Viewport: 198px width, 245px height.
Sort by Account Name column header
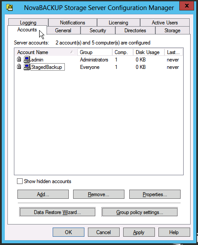point(46,52)
